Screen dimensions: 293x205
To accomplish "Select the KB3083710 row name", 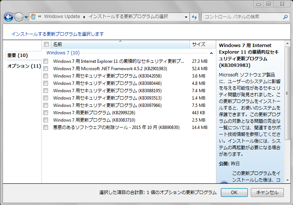I will click(94, 120).
